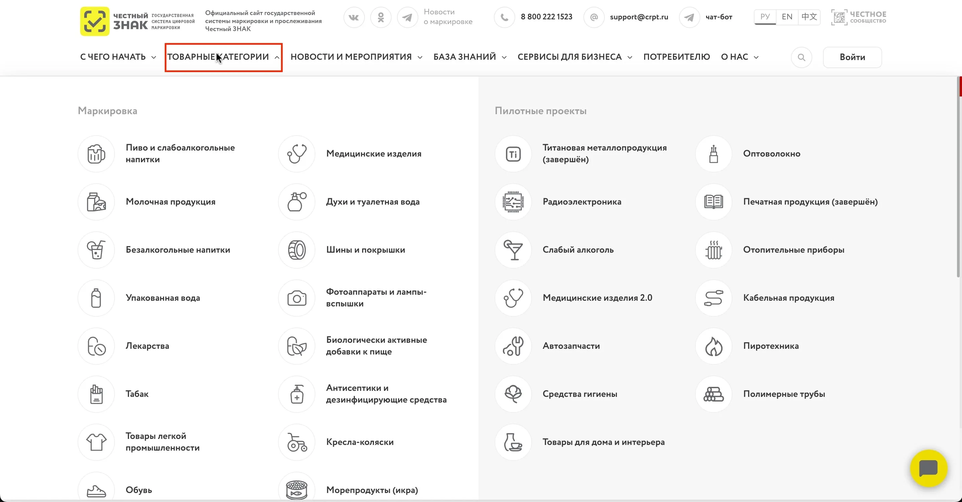962x502 pixels.
Task: Switch language to Chinese 中文
Action: (809, 17)
